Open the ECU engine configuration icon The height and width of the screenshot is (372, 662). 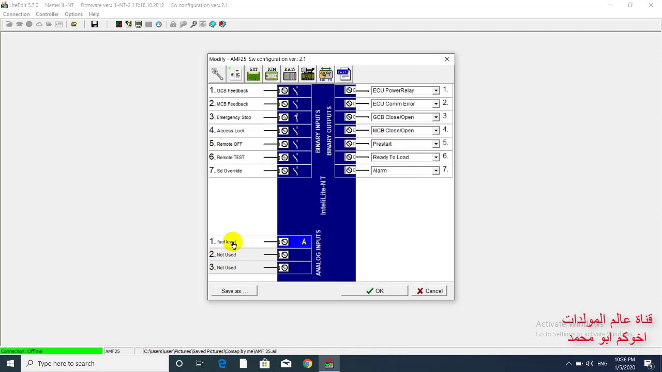[308, 74]
